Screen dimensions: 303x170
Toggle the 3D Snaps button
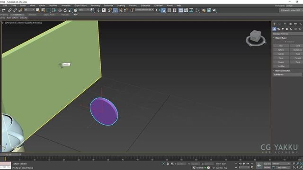tap(110, 10)
